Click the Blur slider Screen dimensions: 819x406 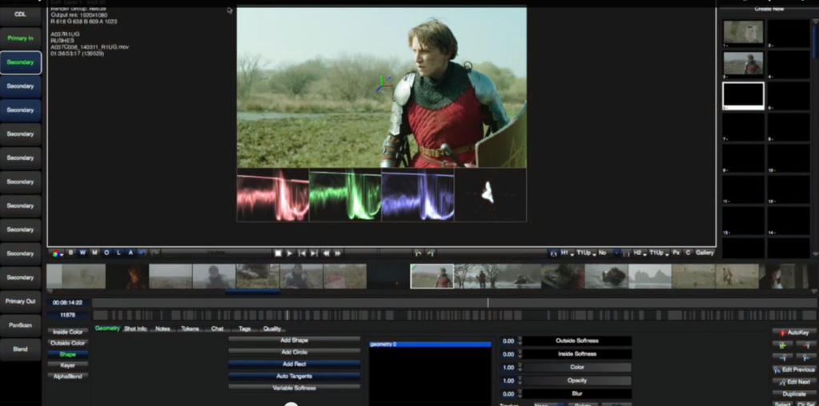click(577, 394)
